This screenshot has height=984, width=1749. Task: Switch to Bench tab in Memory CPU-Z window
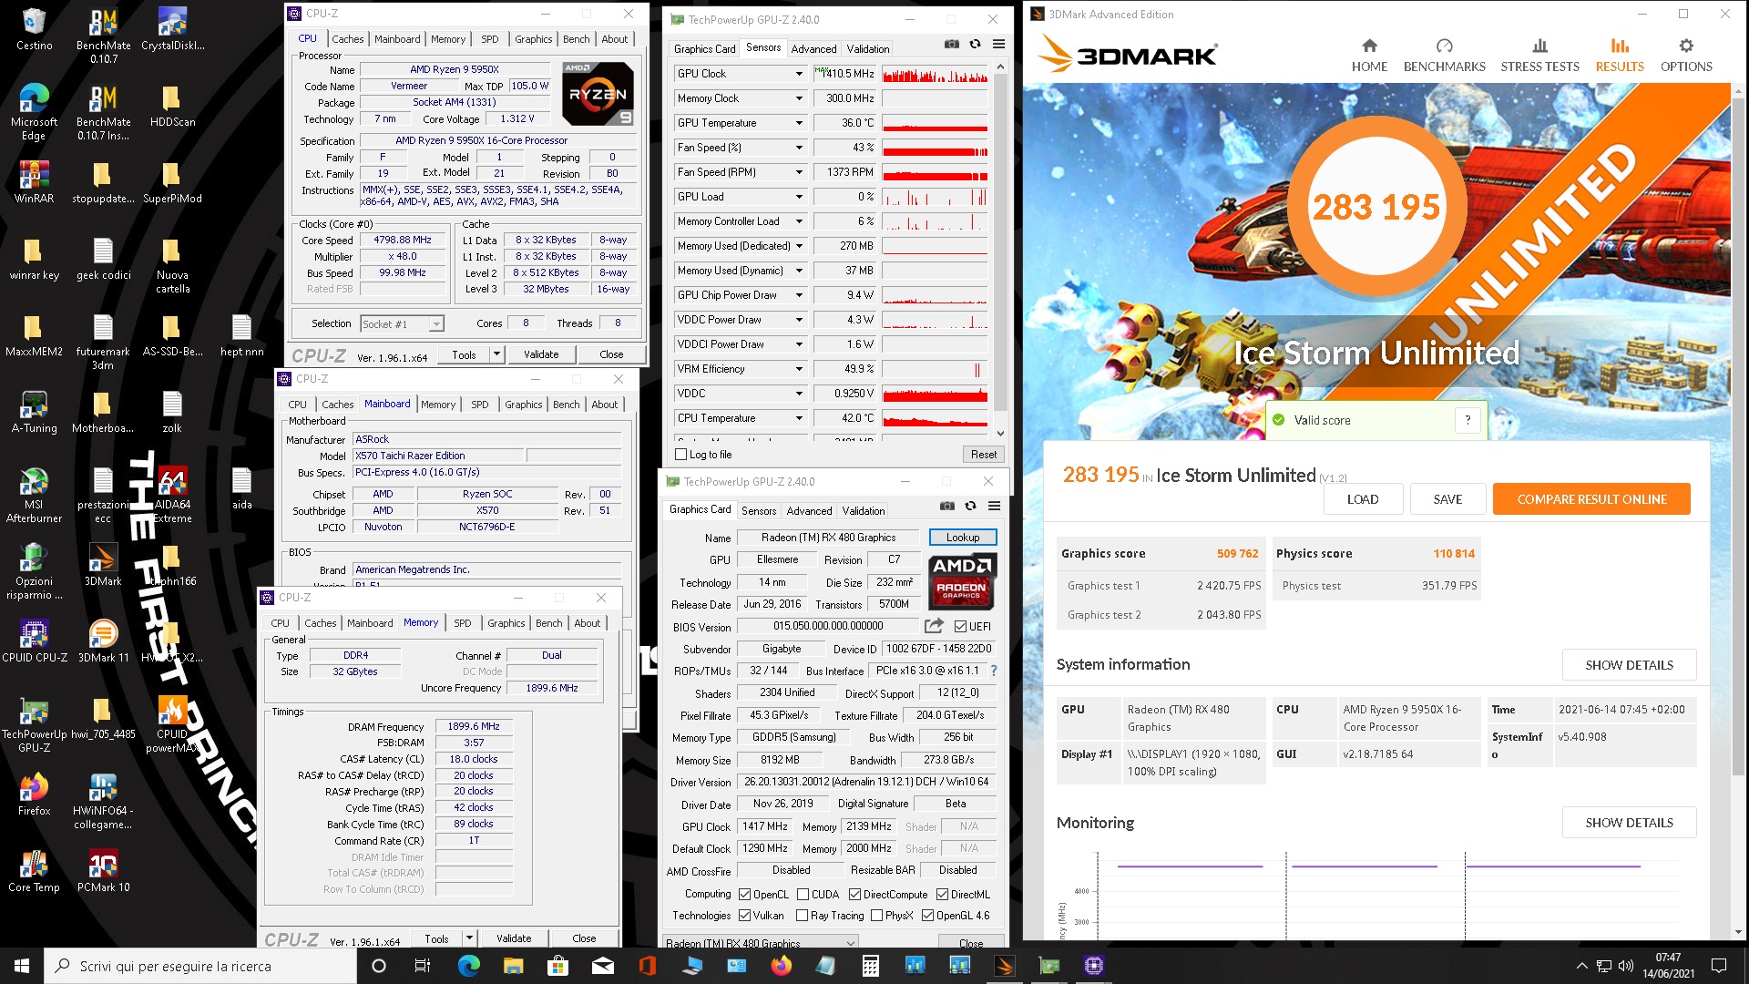click(x=548, y=623)
